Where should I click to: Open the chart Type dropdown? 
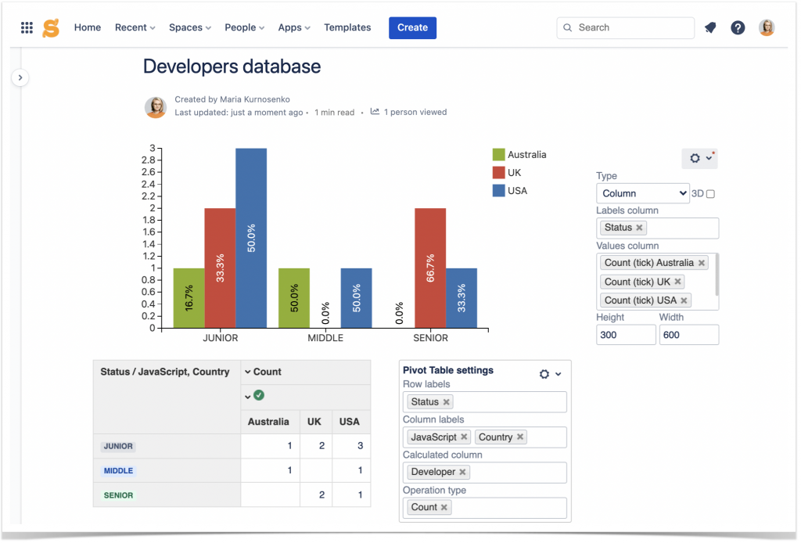(643, 192)
